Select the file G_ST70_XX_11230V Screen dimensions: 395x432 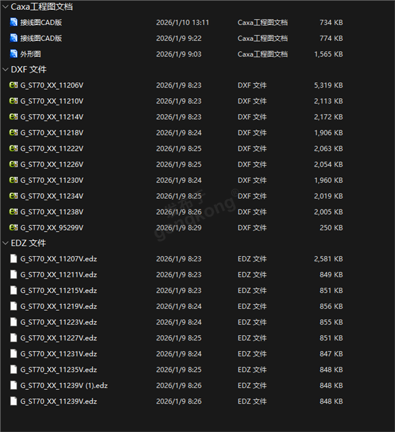pos(51,180)
